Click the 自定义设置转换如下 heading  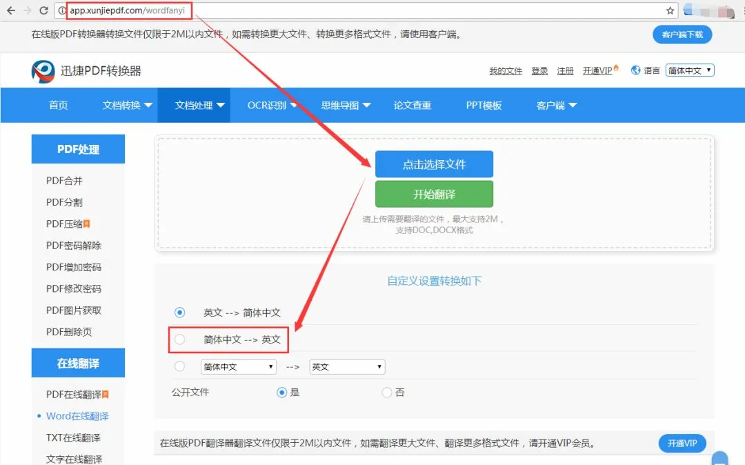[x=435, y=281]
